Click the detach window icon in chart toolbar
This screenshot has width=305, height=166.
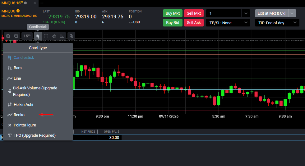click(71, 36)
